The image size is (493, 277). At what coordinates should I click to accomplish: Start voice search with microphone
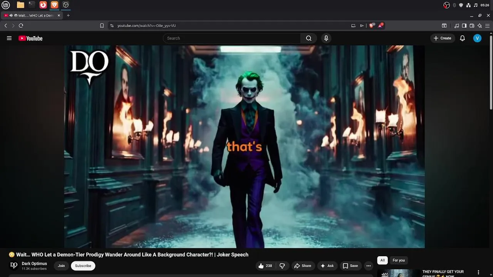click(x=326, y=38)
